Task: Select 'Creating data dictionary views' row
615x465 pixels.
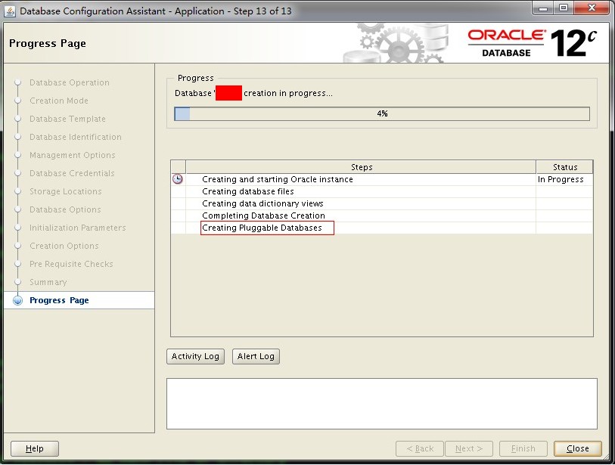Action: pyautogui.click(x=381, y=204)
